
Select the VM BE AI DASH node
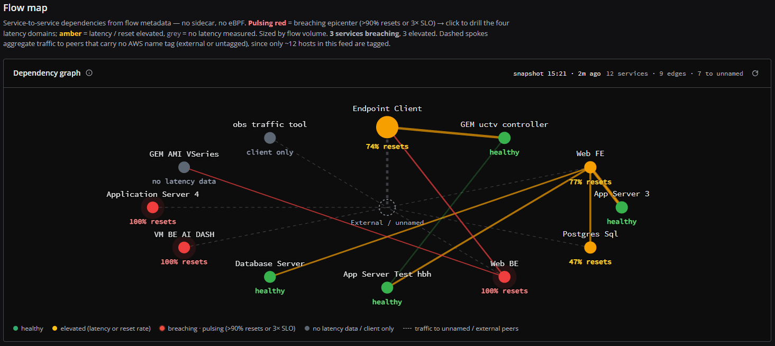(184, 247)
